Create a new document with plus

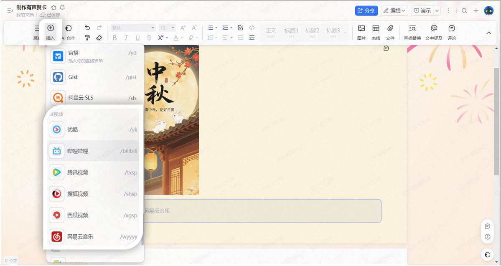[x=476, y=10]
